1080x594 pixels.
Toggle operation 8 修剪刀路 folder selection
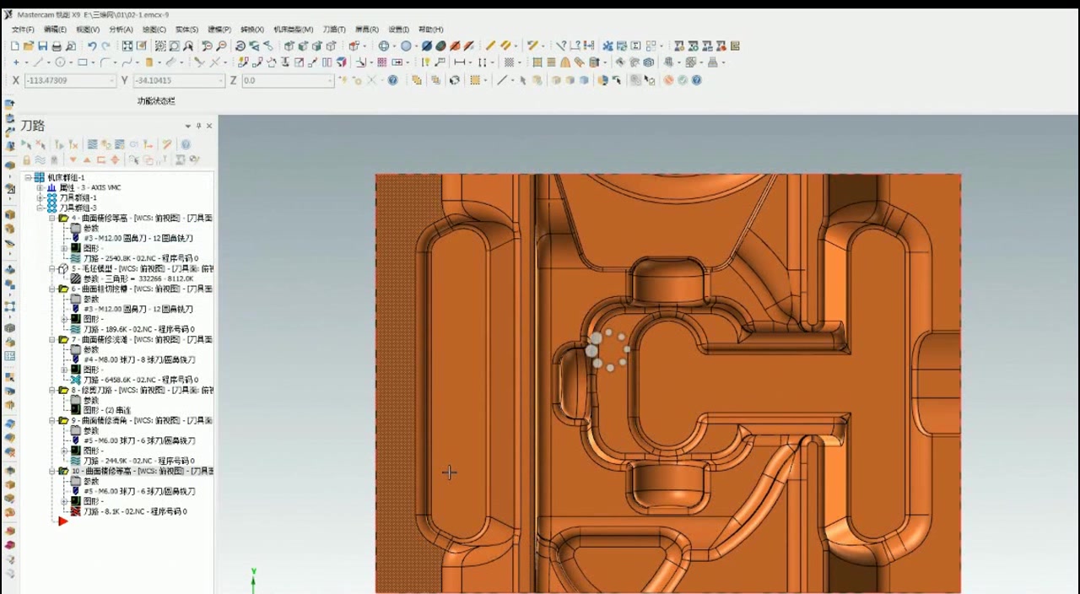pos(63,390)
